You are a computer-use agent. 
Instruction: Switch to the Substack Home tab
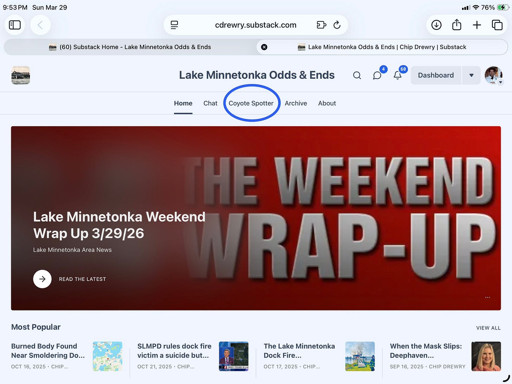pyautogui.click(x=130, y=47)
